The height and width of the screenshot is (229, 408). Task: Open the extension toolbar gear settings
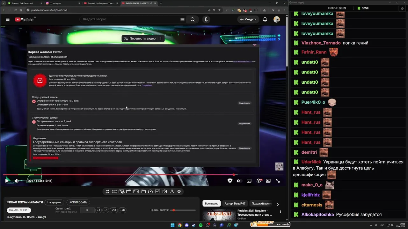point(179,191)
